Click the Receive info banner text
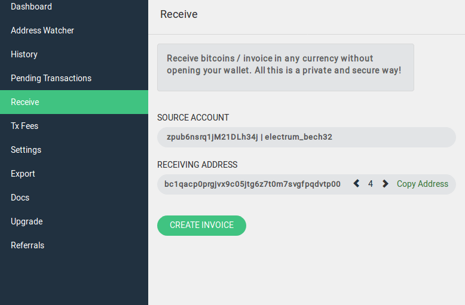Image resolution: width=465 pixels, height=305 pixels. (284, 64)
